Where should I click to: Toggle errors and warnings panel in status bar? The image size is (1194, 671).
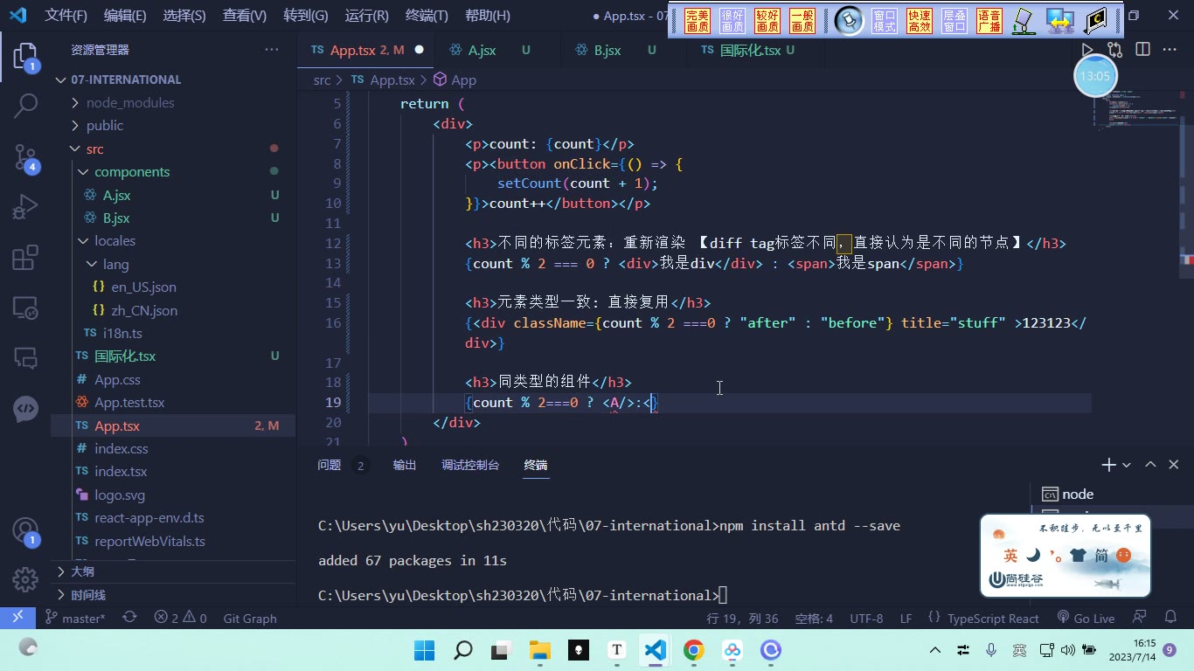180,618
